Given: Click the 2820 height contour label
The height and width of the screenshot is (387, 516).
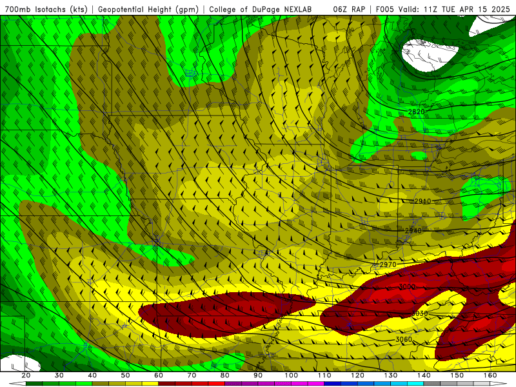Looking at the screenshot, I should [416, 112].
